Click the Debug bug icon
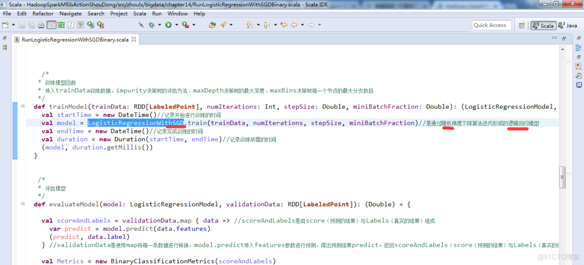 pyautogui.click(x=151, y=25)
